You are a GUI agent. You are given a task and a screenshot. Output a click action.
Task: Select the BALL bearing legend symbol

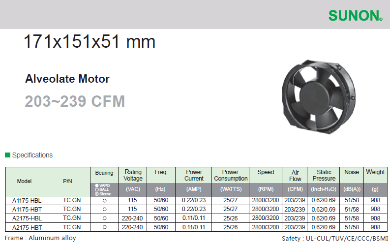pyautogui.click(x=97, y=189)
